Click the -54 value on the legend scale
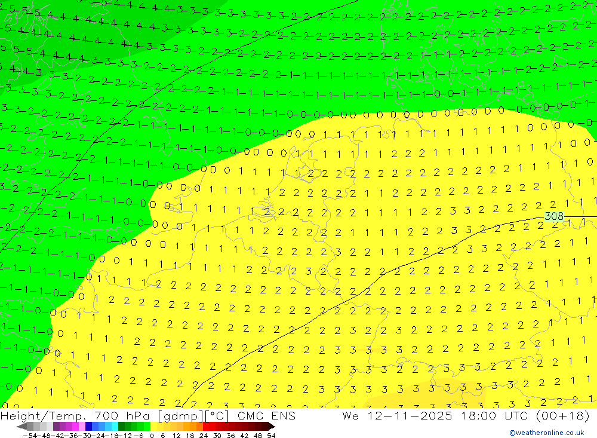597x438 pixels. click(30, 436)
